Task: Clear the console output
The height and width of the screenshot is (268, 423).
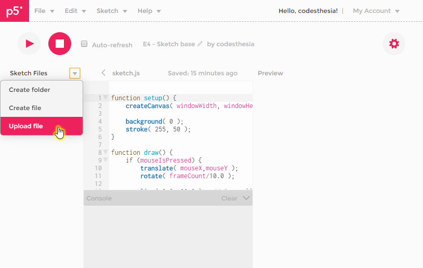Action: click(x=229, y=198)
